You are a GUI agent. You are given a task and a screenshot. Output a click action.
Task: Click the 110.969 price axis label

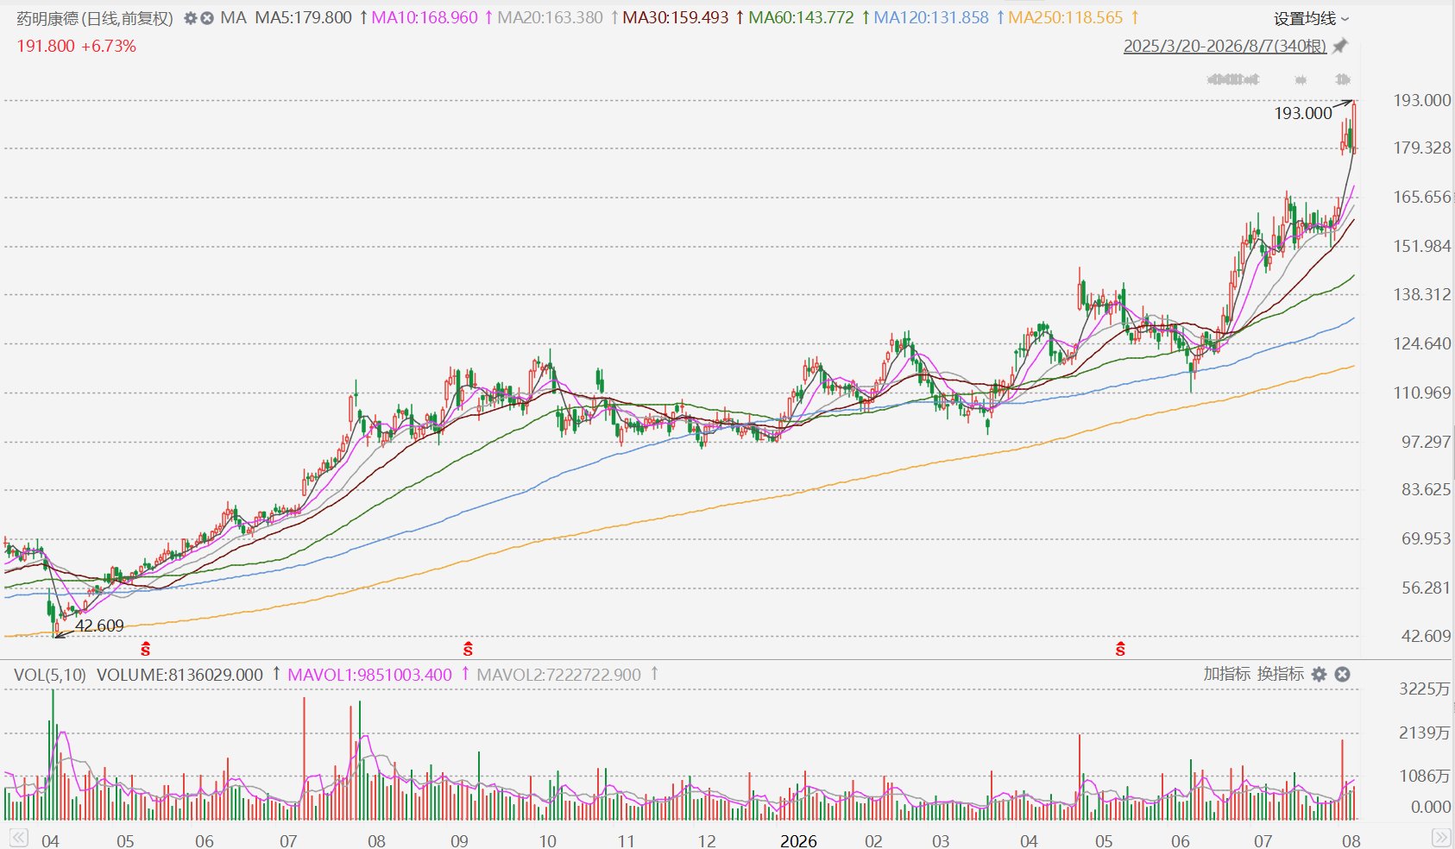pos(1422,393)
